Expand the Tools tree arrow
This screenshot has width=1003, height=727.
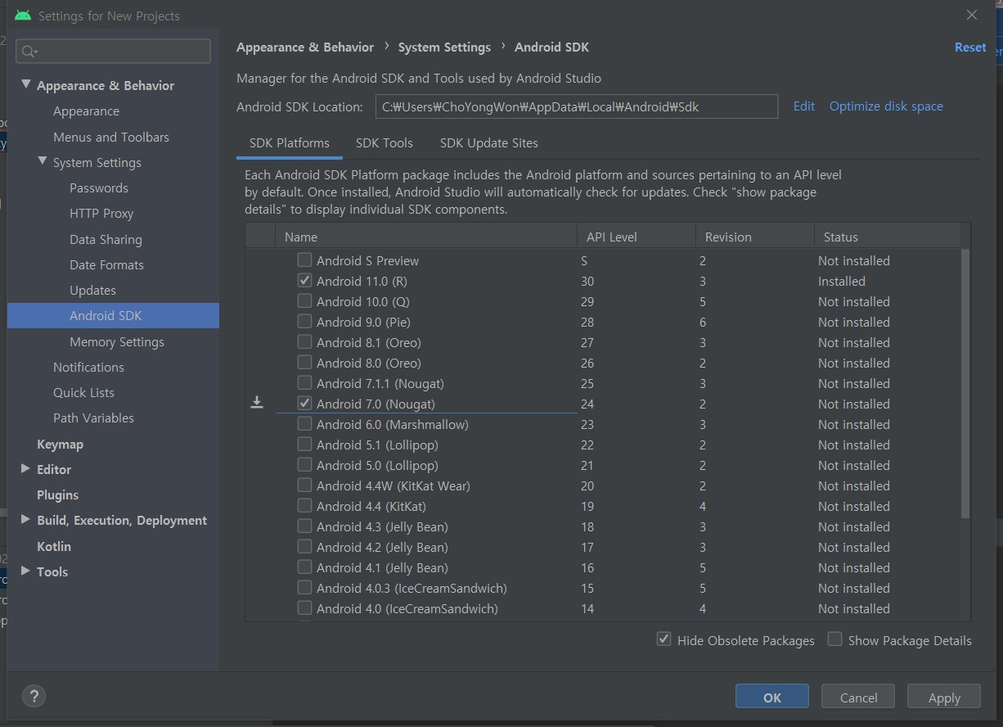tap(25, 571)
